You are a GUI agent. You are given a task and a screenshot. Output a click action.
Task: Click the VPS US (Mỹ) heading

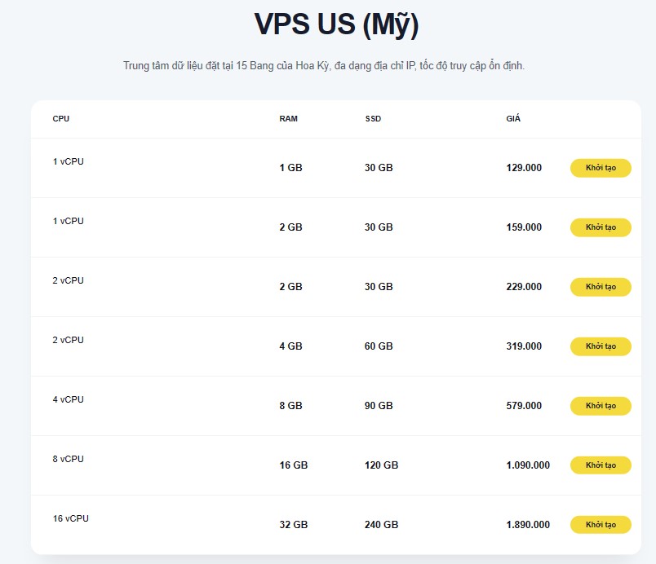[x=336, y=25]
